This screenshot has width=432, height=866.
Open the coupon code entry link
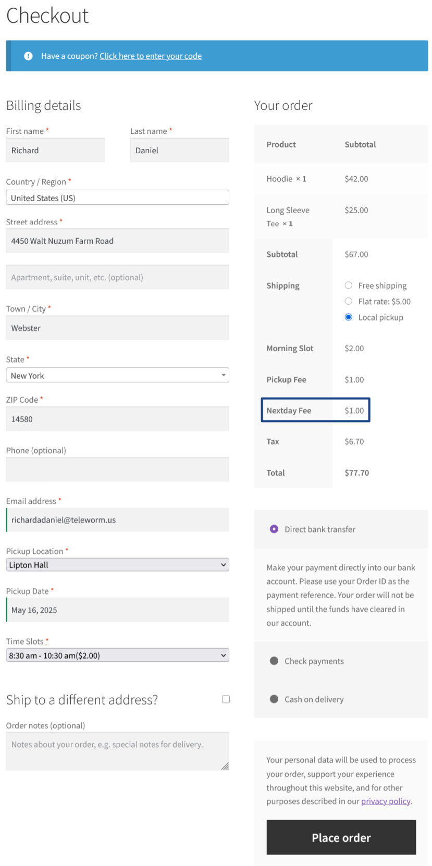tap(151, 56)
